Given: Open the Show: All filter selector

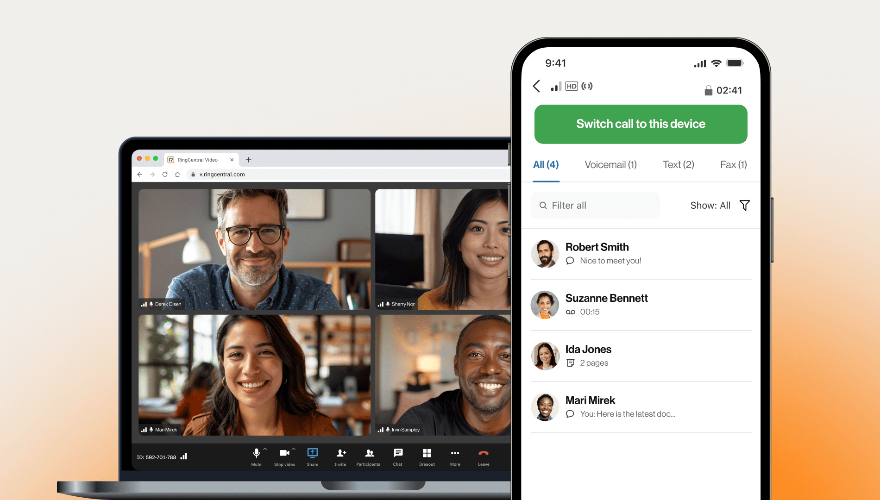Looking at the screenshot, I should pos(710,205).
